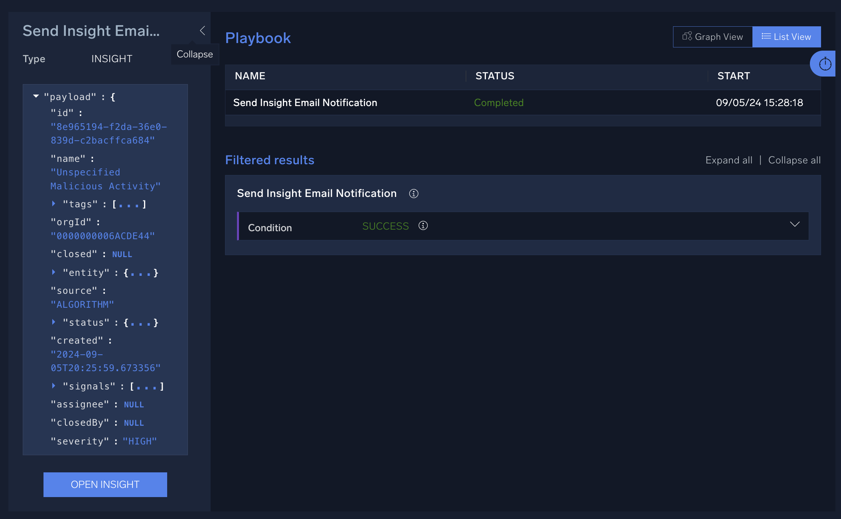Click the stopwatch timer icon on the right edge
This screenshot has height=519, width=841.
tap(825, 63)
